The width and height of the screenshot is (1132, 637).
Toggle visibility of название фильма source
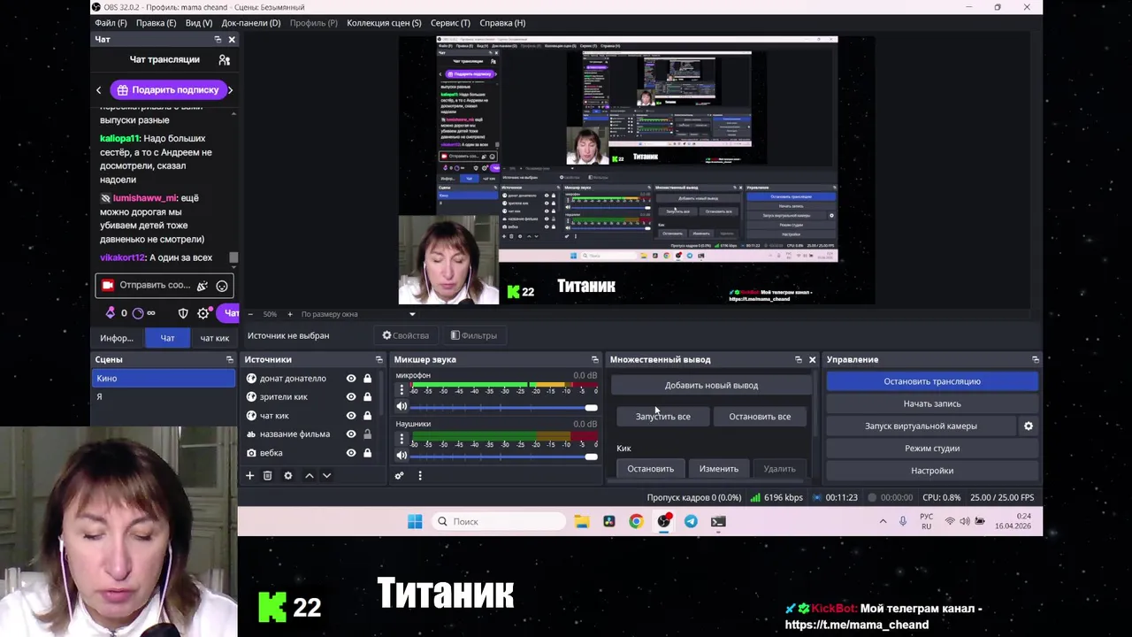point(351,434)
